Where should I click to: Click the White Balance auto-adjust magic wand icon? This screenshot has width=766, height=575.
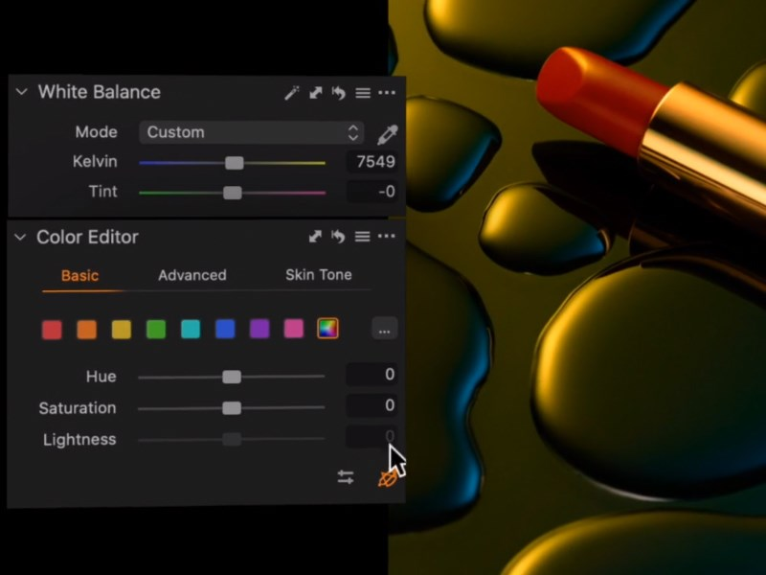(292, 92)
